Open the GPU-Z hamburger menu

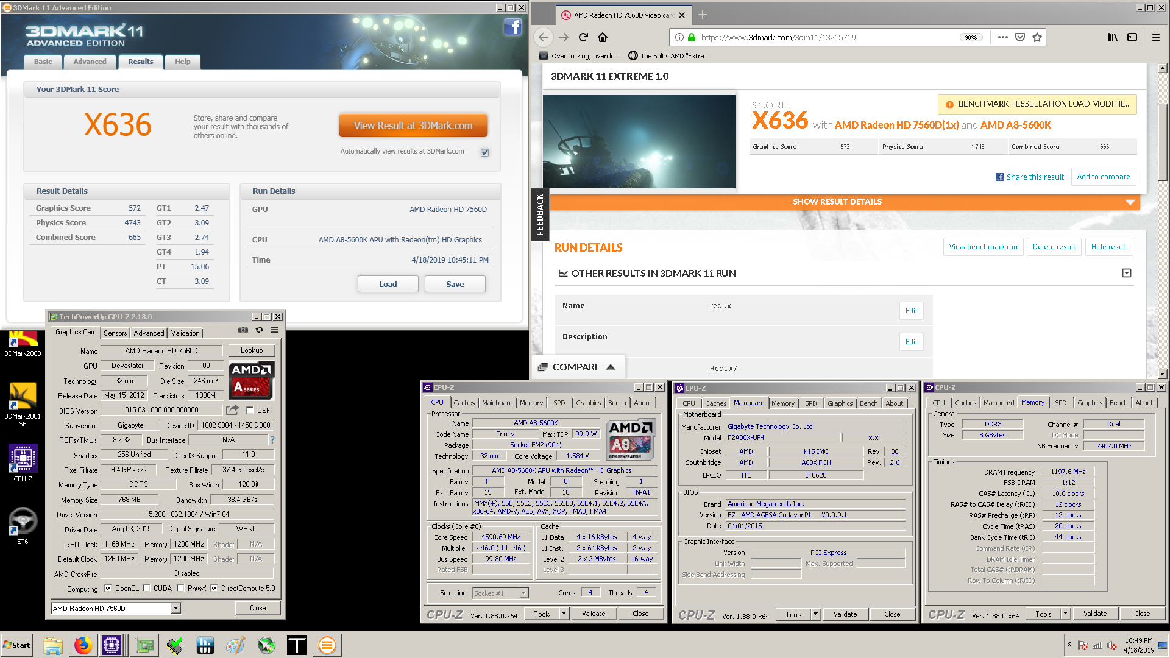coord(275,330)
